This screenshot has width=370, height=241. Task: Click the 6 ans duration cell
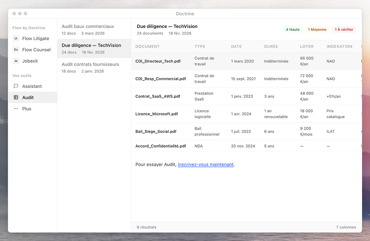(269, 131)
